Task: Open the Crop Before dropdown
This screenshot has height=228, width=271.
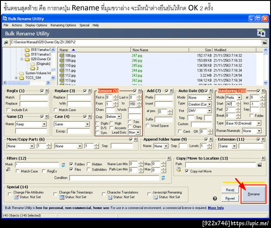Action: click(x=119, y=117)
